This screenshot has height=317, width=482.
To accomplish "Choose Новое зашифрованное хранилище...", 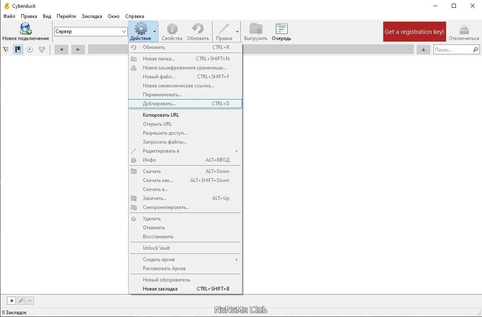I will [x=185, y=68].
